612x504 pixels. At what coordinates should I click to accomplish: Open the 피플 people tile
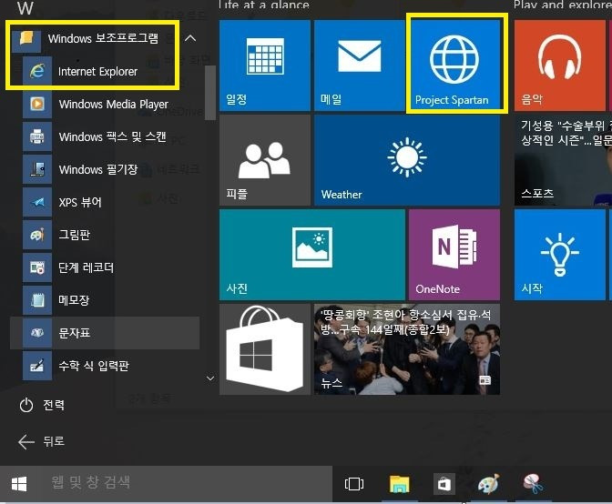coord(265,160)
